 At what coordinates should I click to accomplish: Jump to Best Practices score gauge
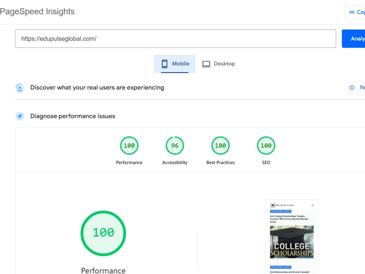(x=220, y=145)
